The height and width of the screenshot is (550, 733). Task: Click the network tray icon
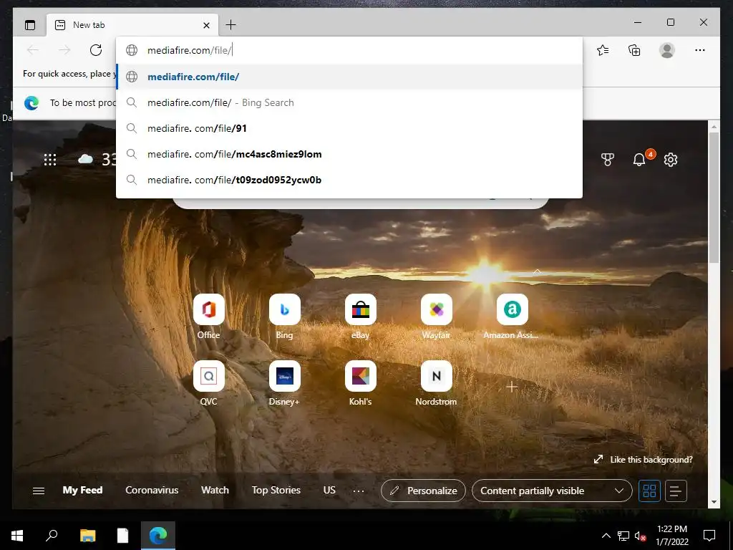coord(623,536)
